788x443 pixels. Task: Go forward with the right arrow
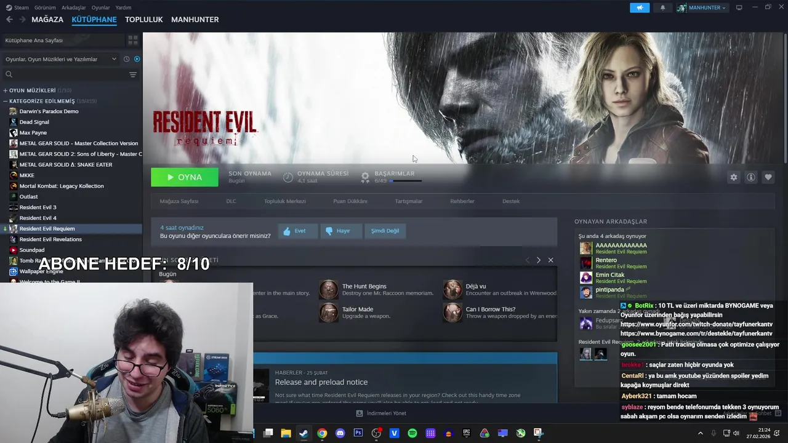[x=22, y=20]
